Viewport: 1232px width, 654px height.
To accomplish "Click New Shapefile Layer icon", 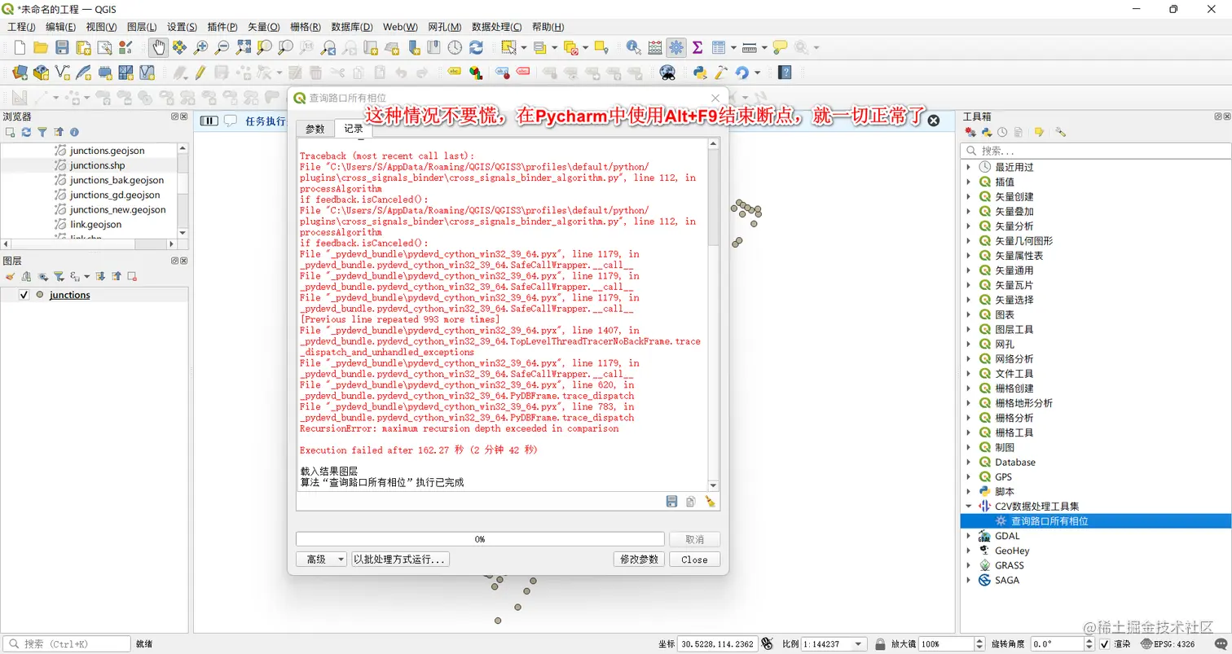I will [x=62, y=72].
